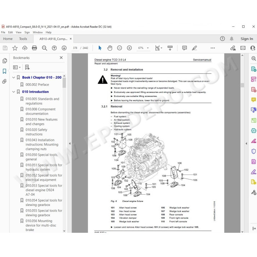The width and height of the screenshot is (257, 257).
Task: Click the page number field 378
Action: pyautogui.click(x=75, y=48)
